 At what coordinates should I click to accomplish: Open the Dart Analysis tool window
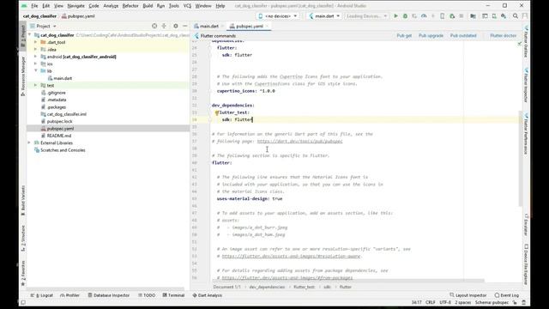click(208, 295)
